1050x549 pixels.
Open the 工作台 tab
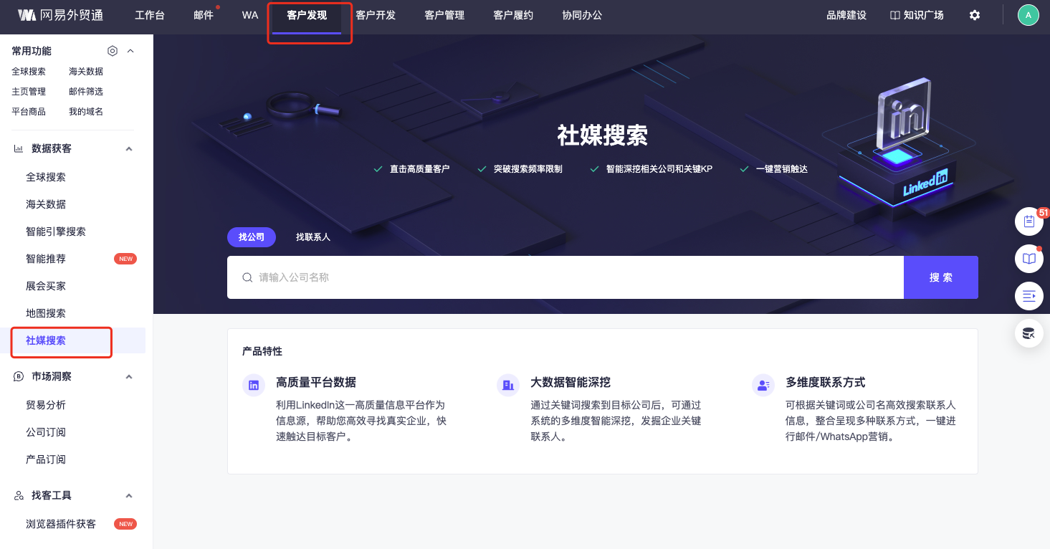(150, 15)
